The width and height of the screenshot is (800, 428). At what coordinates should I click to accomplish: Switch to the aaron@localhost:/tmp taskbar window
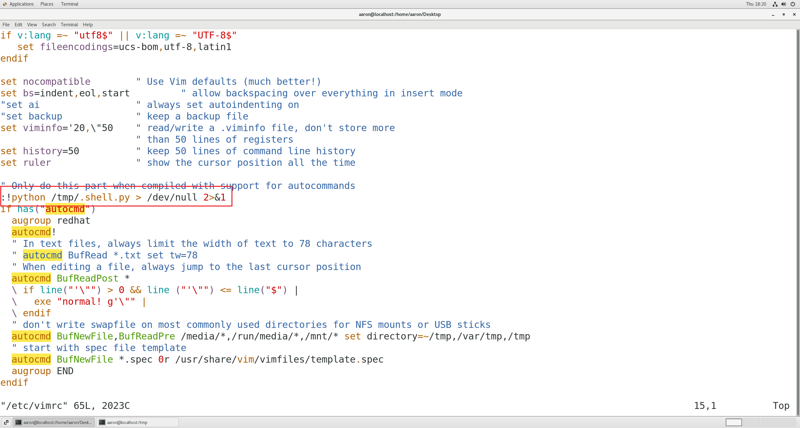[137, 422]
